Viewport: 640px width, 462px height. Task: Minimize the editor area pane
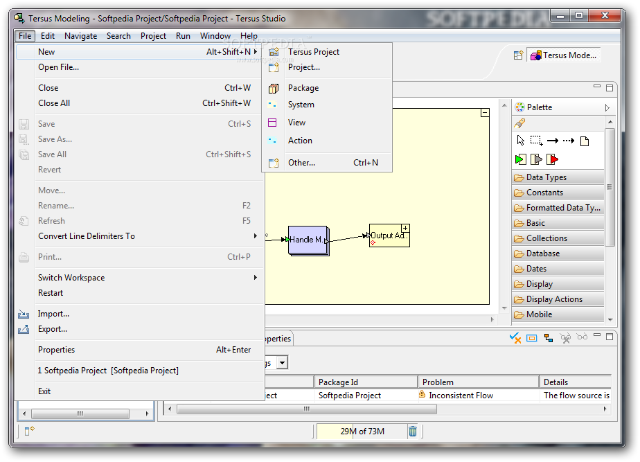click(597, 87)
